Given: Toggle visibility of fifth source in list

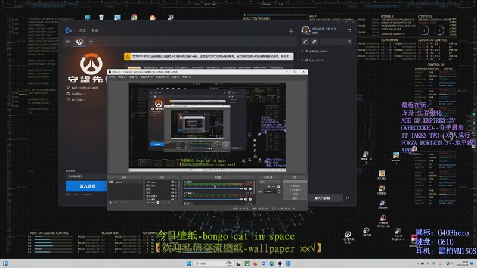Looking at the screenshot, I should click(172, 196).
